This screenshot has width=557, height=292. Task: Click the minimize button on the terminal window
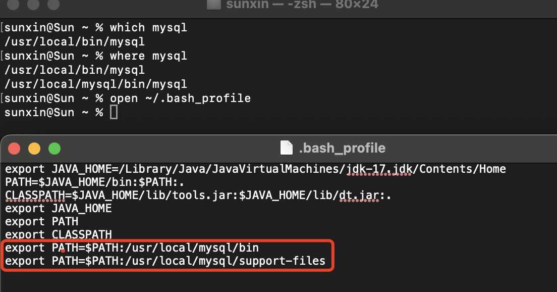(33, 6)
